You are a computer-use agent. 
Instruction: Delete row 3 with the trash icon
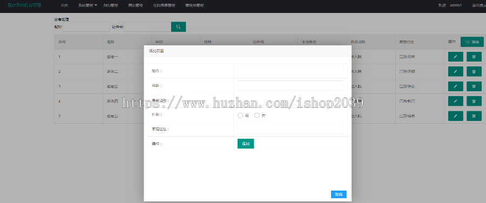474,86
